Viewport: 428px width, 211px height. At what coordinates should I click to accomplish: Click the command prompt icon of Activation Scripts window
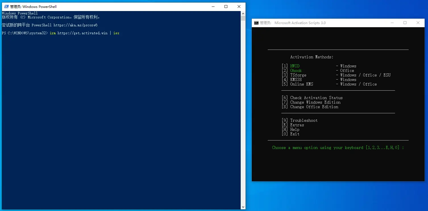coord(256,23)
